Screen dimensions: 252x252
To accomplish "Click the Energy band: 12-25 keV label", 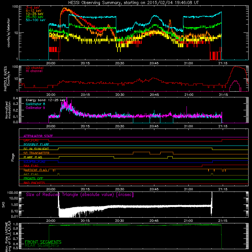I will (x=46, y=100).
